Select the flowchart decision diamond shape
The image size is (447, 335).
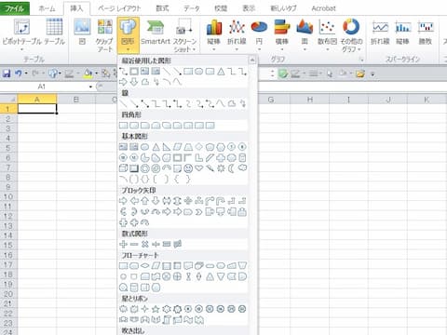tap(145, 266)
